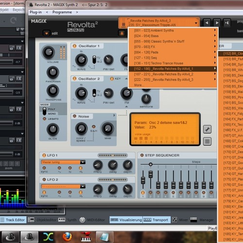Image resolution: width=243 pixels, height=243 pixels.
Task: Toggle LFO 1 on/off
Action: [44, 155]
